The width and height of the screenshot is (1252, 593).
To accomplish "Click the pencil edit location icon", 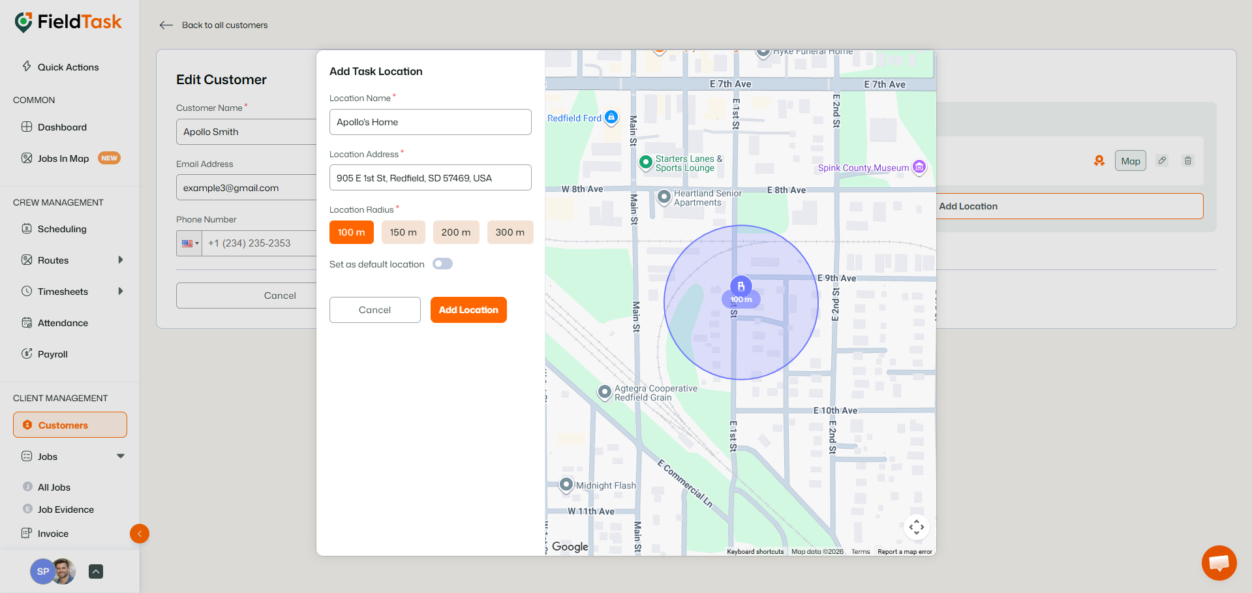I will 1162,160.
